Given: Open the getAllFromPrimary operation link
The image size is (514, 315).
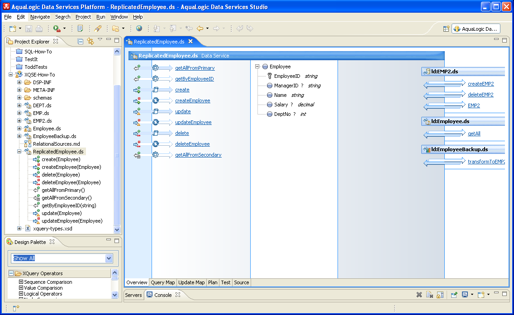Looking at the screenshot, I should click(x=195, y=68).
